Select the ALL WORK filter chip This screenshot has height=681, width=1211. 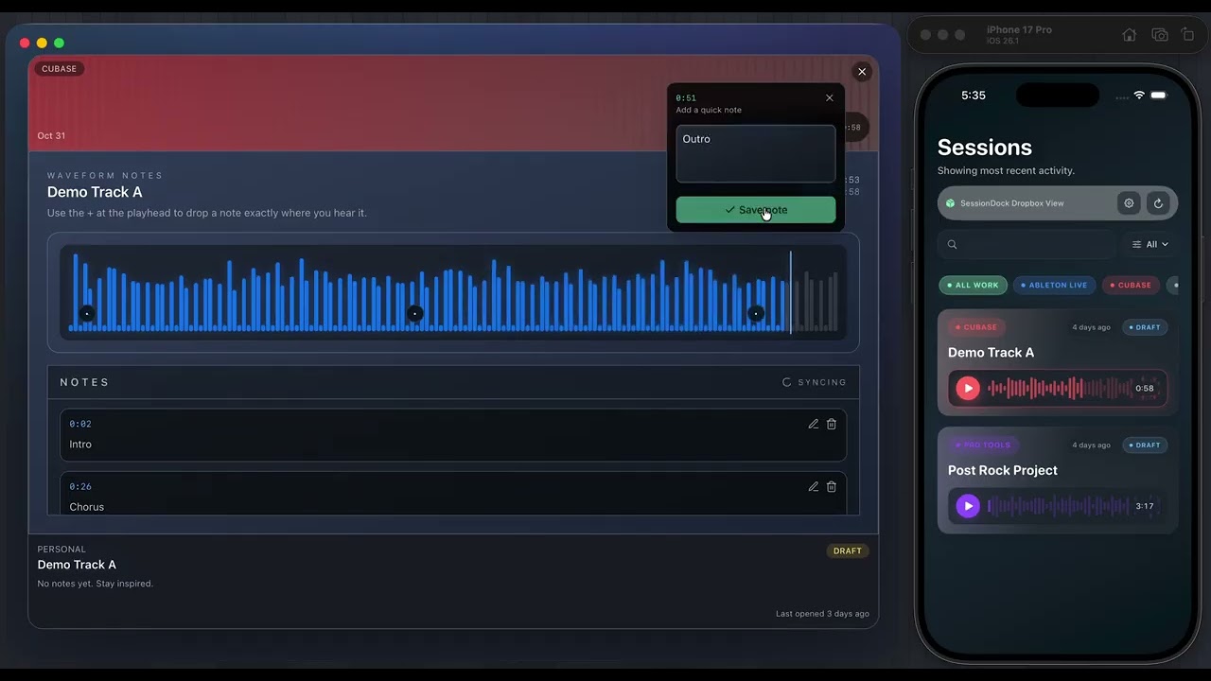[973, 285]
